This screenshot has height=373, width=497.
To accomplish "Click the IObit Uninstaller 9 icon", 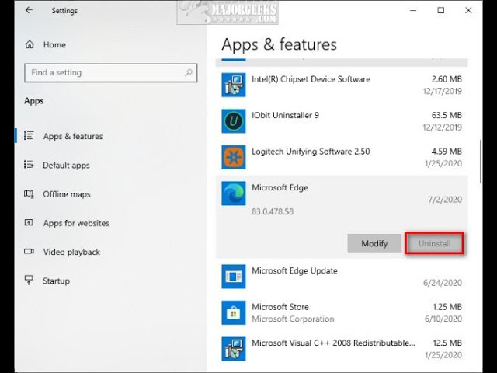I will [234, 121].
